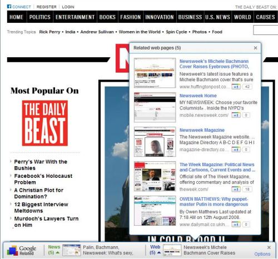Click the Newsweek Home result thumbnail
Image resolution: width=278 pixels, height=259 pixels.
coord(155,107)
